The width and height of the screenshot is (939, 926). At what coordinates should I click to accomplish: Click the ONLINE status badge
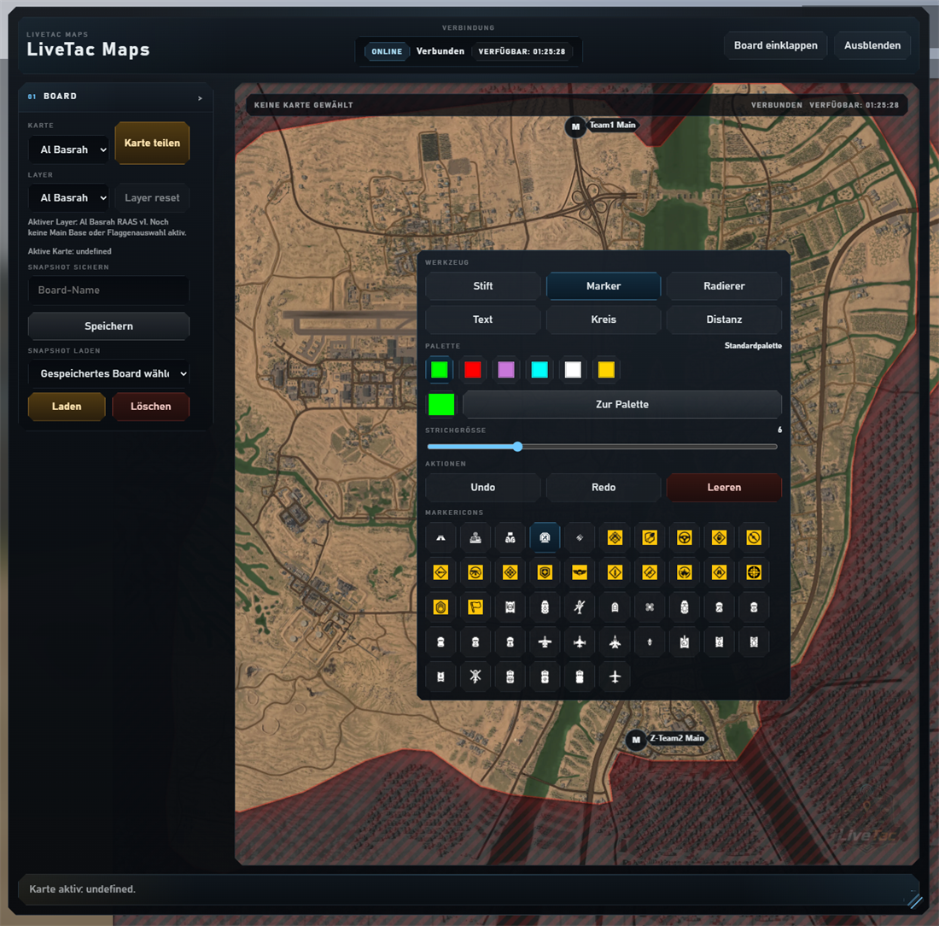click(x=387, y=51)
